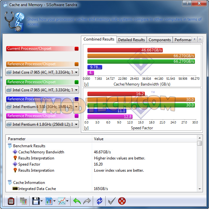Click the 165GB/s value cell

pyautogui.click(x=101, y=188)
